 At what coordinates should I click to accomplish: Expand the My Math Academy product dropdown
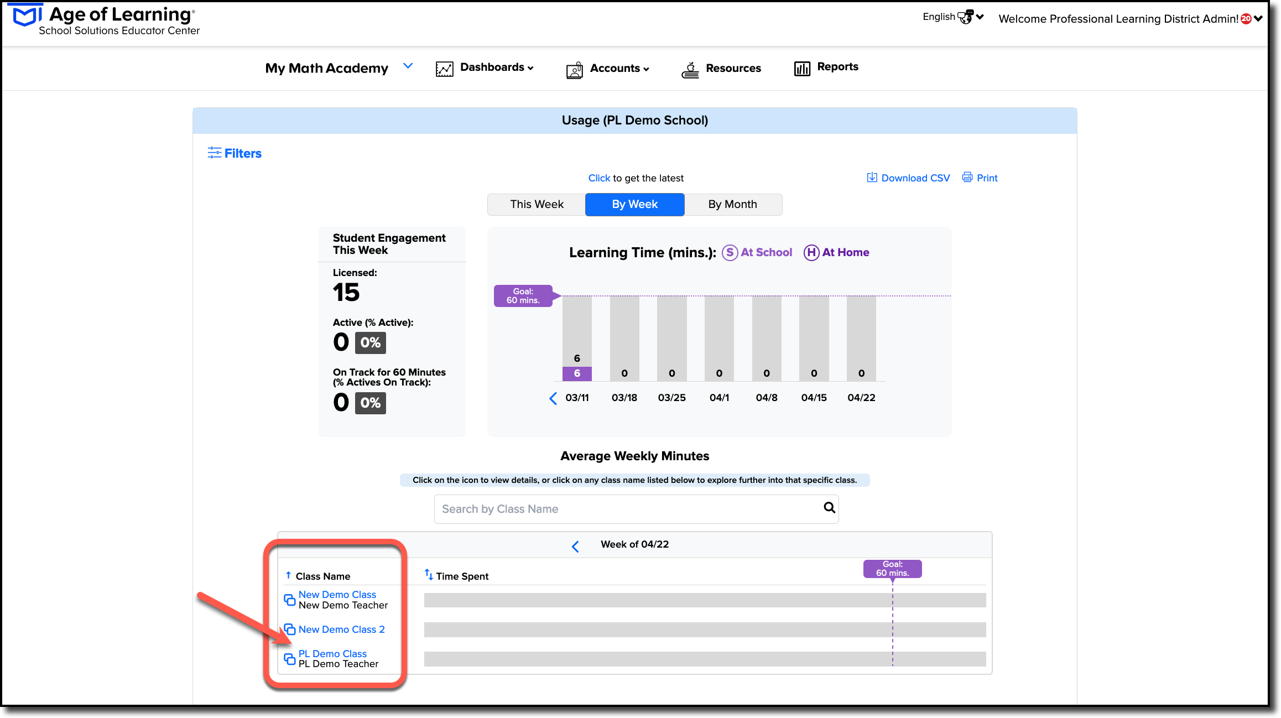(x=408, y=66)
